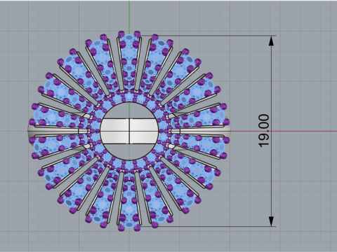This screenshot has height=252, width=337.
Task: Select the central shank circle of the model
Action: coord(129,131)
